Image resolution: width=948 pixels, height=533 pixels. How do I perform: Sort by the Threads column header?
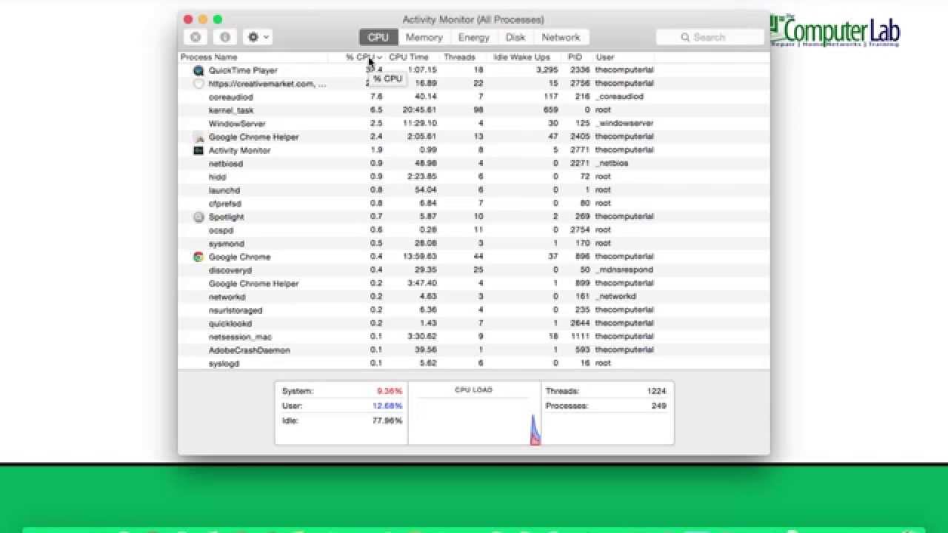coord(459,57)
